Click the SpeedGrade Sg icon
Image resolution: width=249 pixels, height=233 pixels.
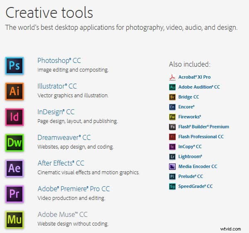coord(172,187)
